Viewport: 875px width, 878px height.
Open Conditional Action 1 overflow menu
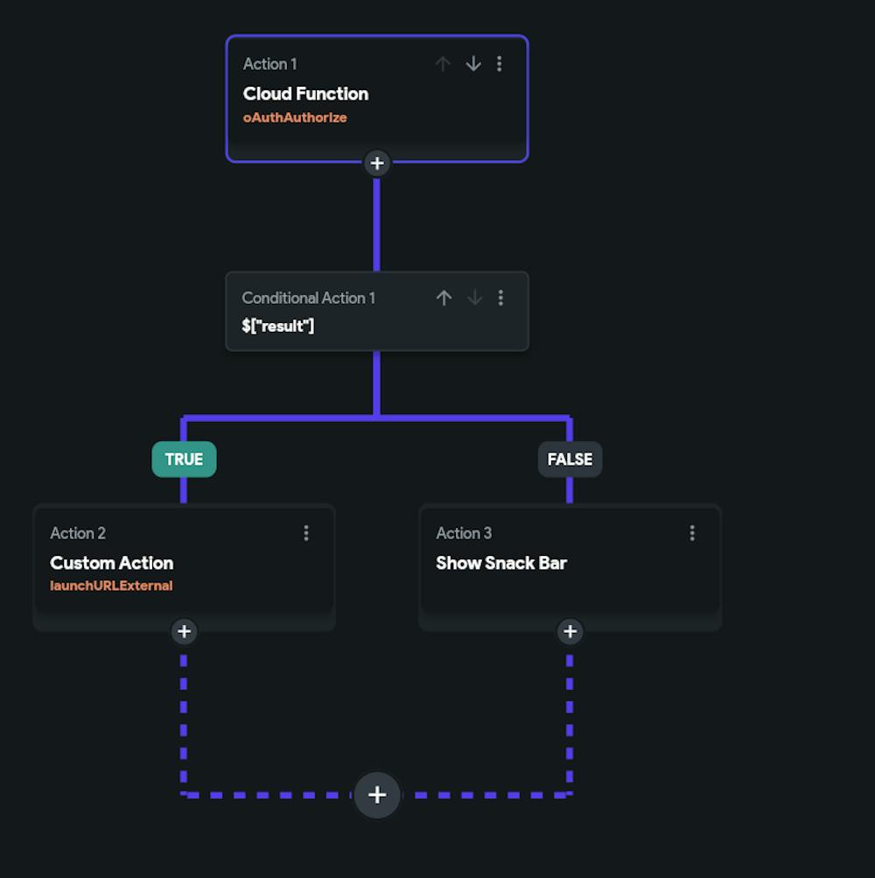(500, 298)
